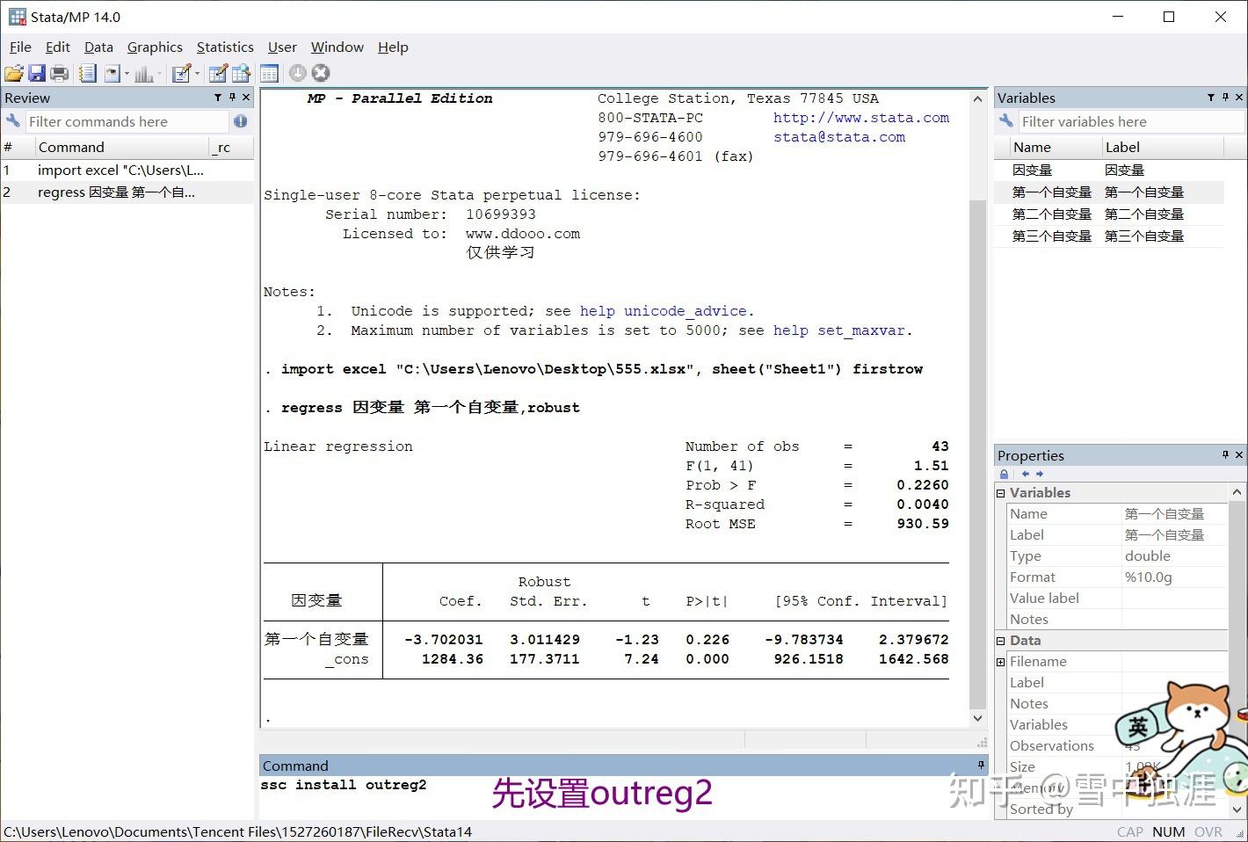Open the Graph icon dropdown arrow

coord(160,74)
